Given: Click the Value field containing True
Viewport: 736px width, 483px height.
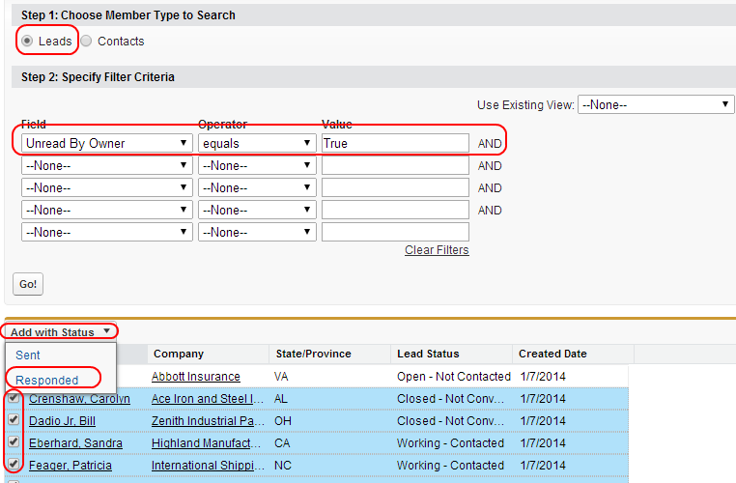Looking at the screenshot, I should (x=395, y=143).
